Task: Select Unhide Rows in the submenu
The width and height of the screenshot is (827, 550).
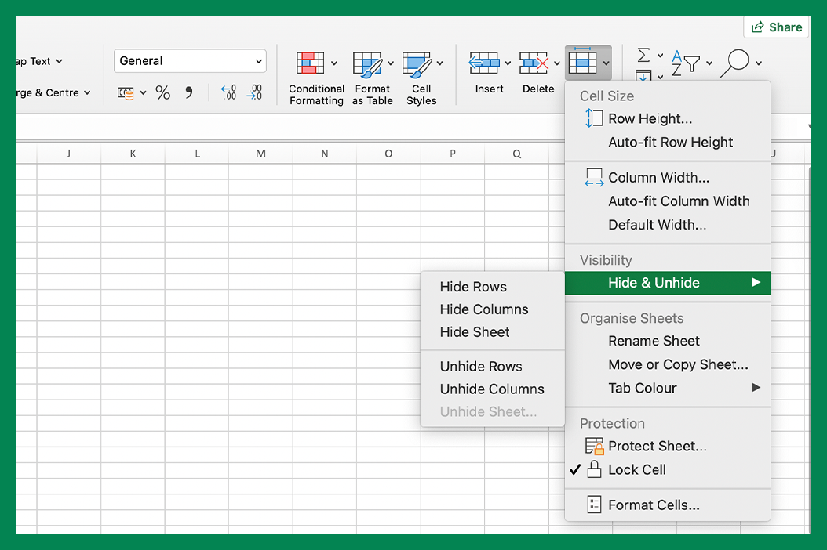Action: click(x=480, y=367)
